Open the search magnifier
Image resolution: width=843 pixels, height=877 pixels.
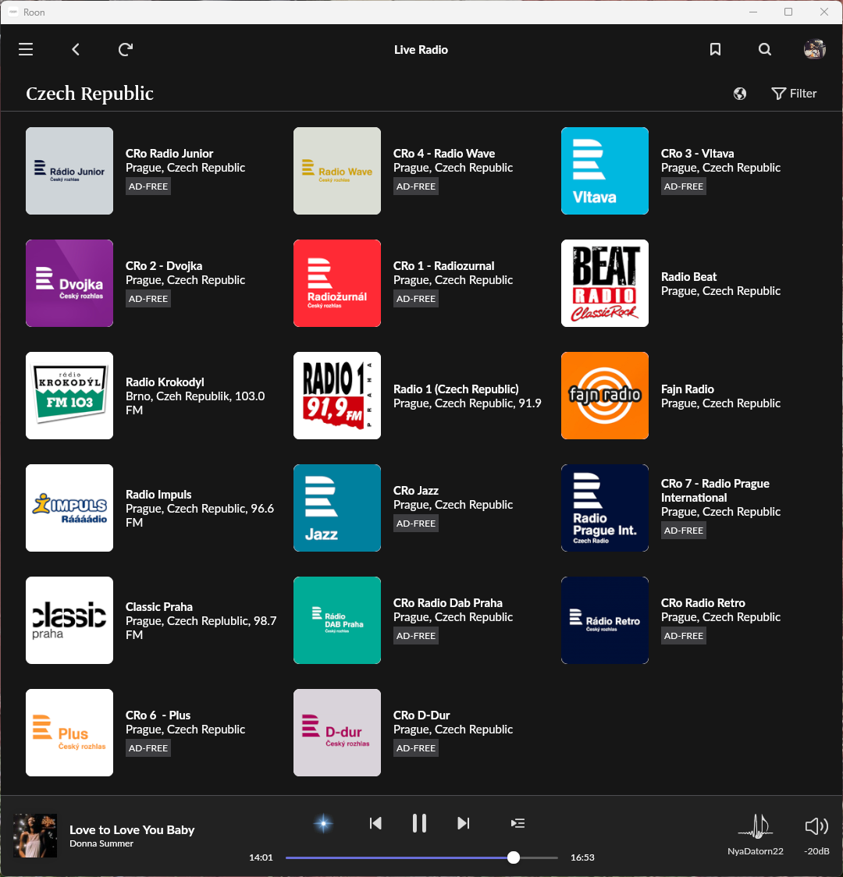click(765, 49)
